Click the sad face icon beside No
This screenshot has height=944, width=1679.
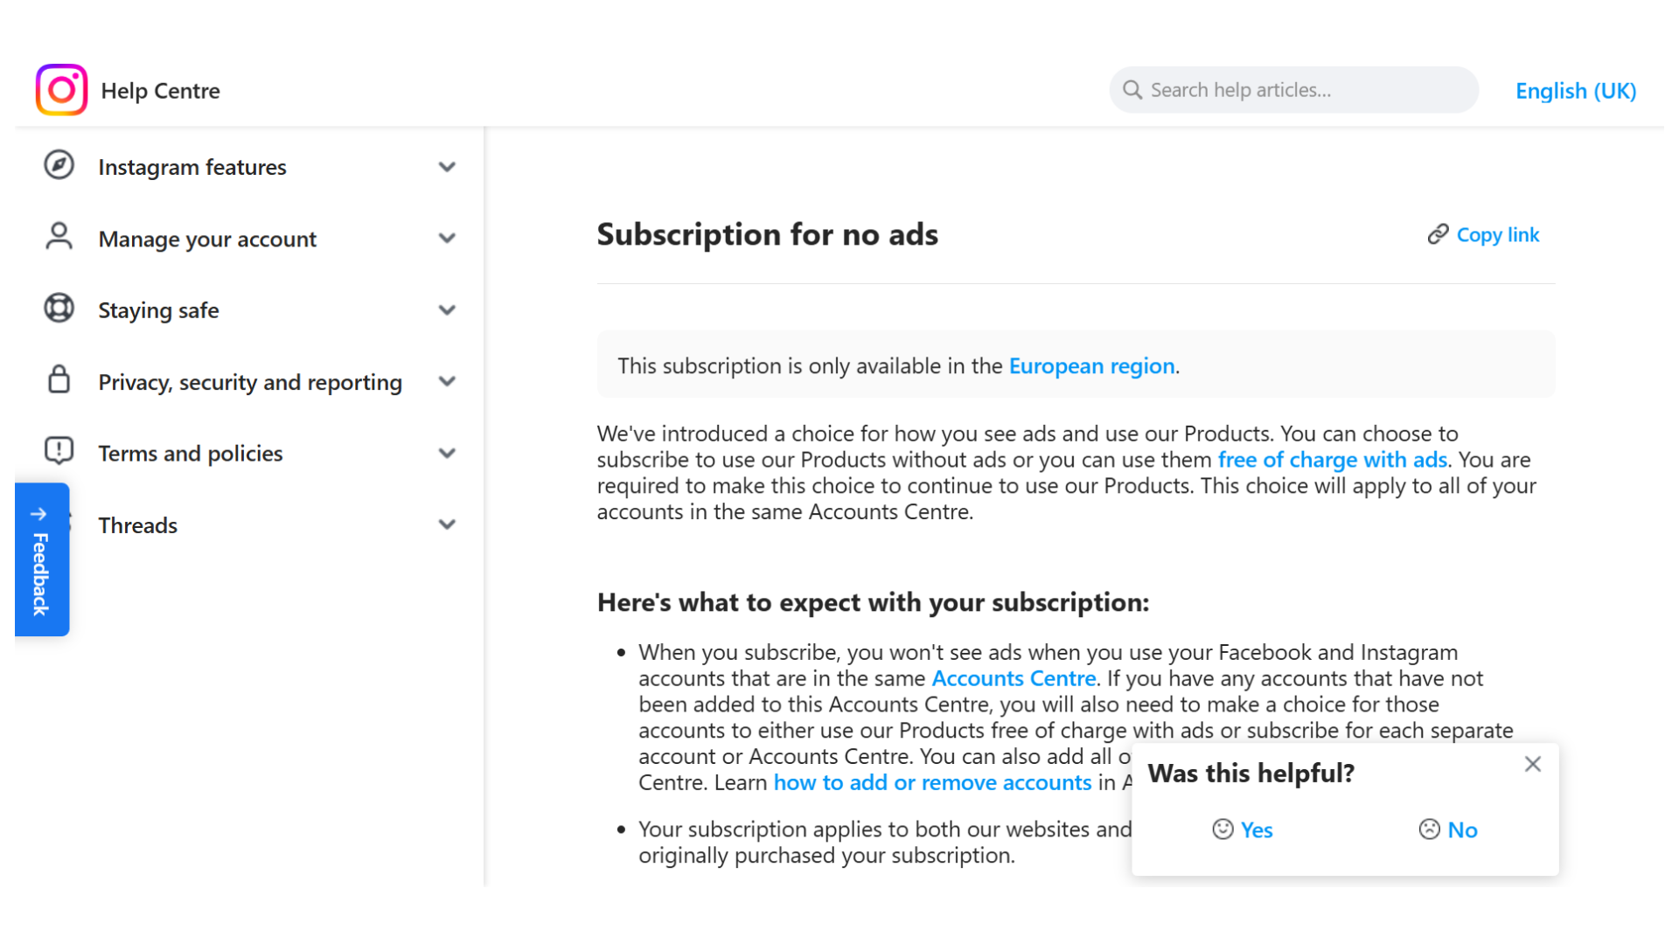[1428, 829]
